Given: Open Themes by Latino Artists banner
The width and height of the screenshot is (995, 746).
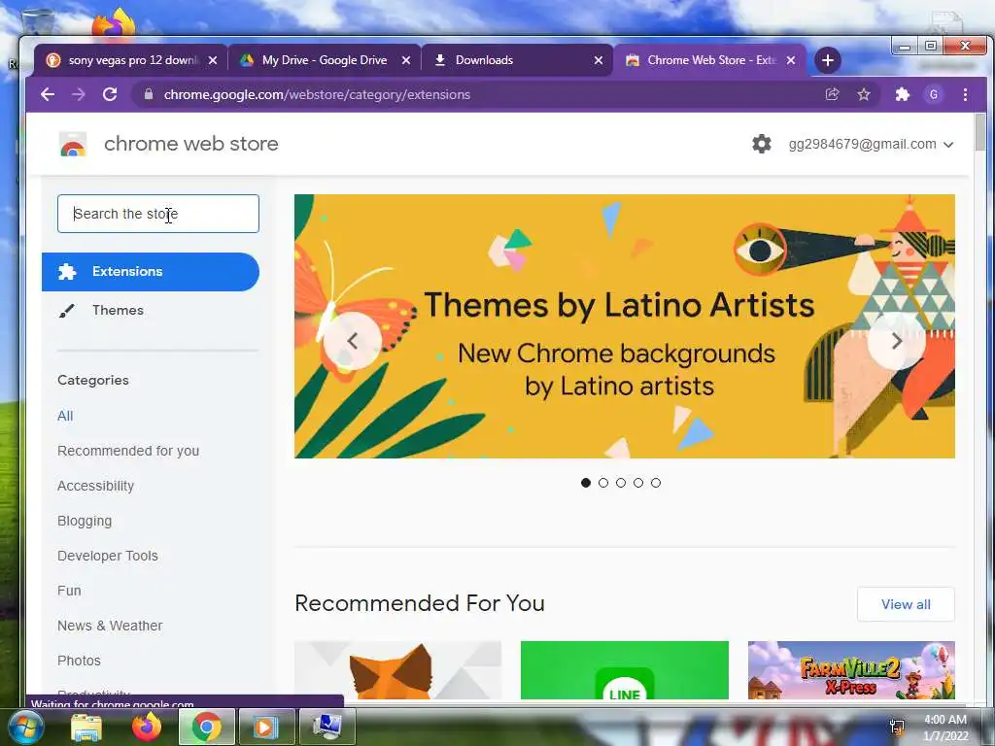Looking at the screenshot, I should point(625,326).
